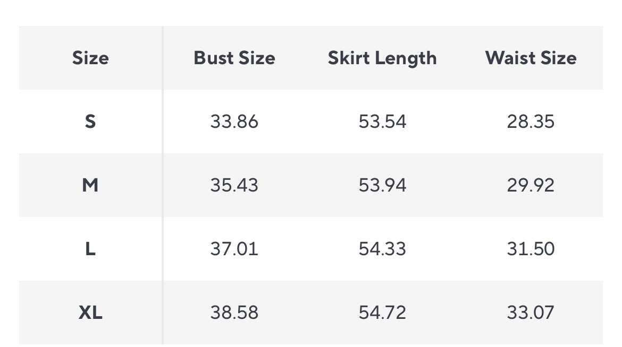Click waist size value 31.50
Viewport: 622px width, 347px height.
[x=531, y=249]
